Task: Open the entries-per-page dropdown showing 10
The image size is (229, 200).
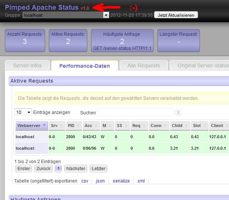Action: tap(23, 112)
